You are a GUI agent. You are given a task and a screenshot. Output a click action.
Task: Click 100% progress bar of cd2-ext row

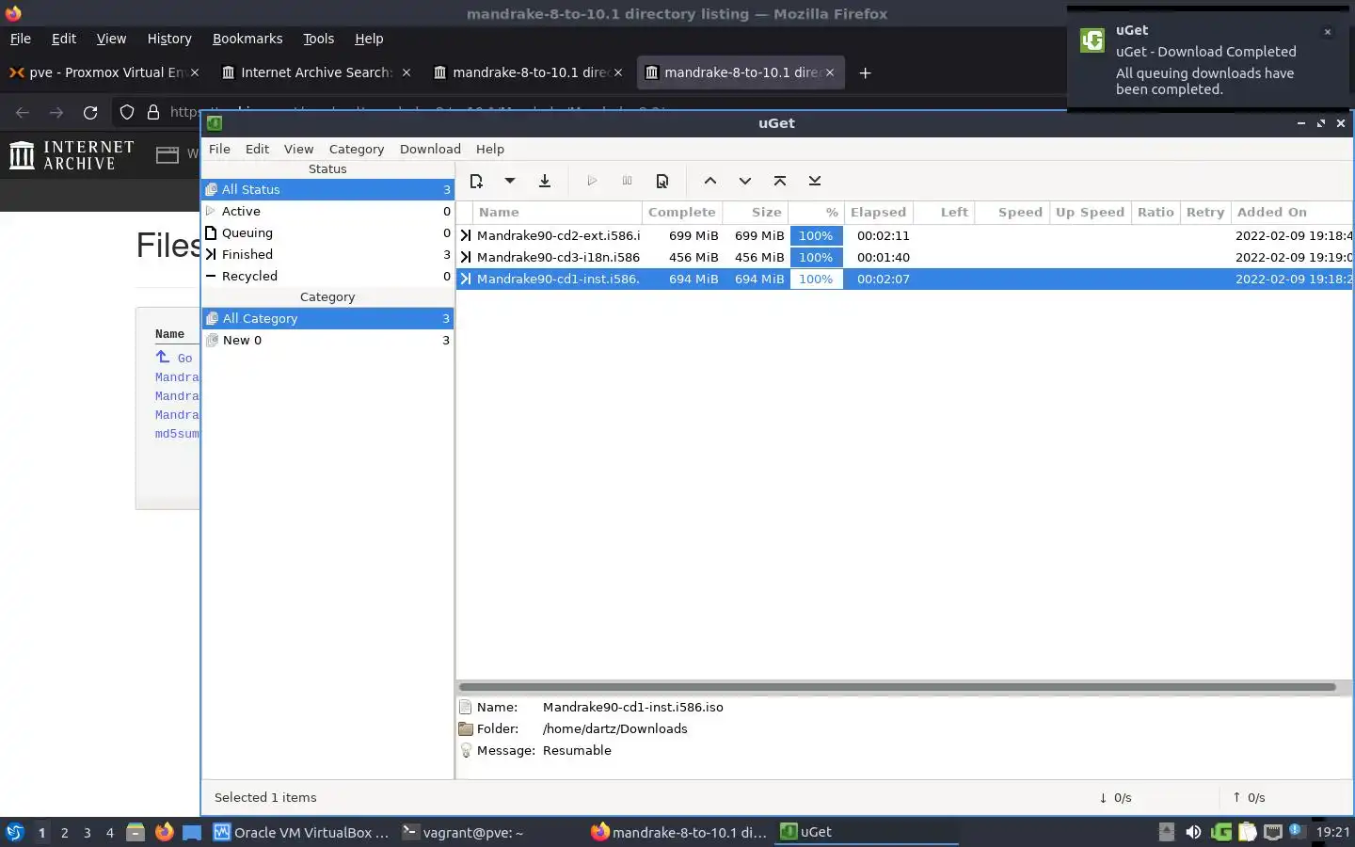(816, 235)
